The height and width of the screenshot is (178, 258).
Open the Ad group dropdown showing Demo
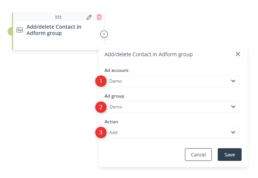(x=172, y=107)
